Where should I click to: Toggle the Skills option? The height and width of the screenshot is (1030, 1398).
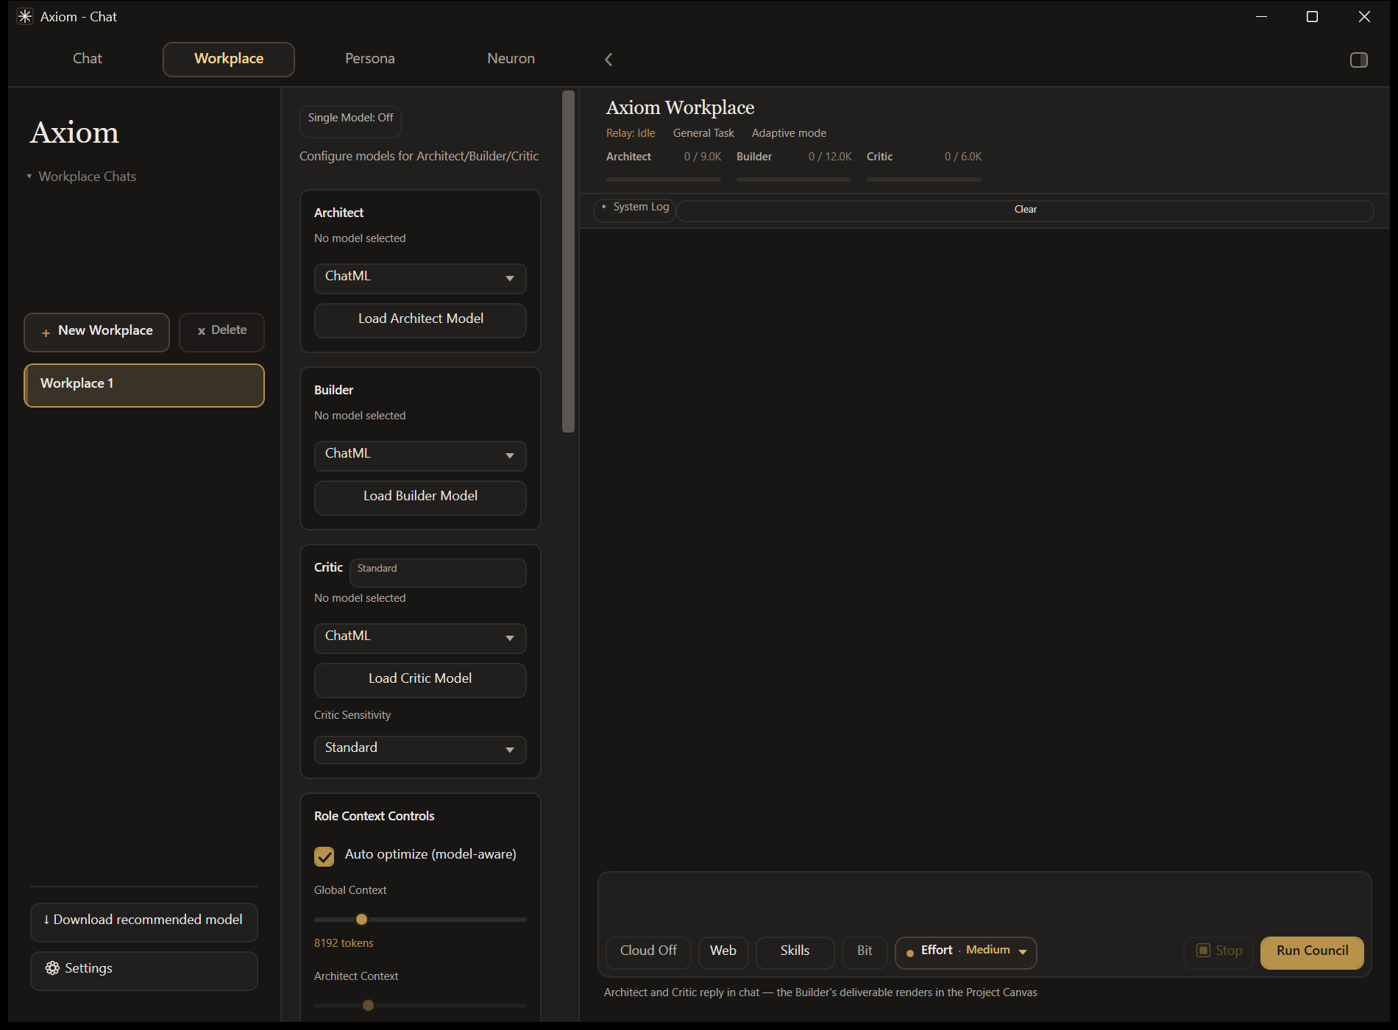(x=795, y=952)
